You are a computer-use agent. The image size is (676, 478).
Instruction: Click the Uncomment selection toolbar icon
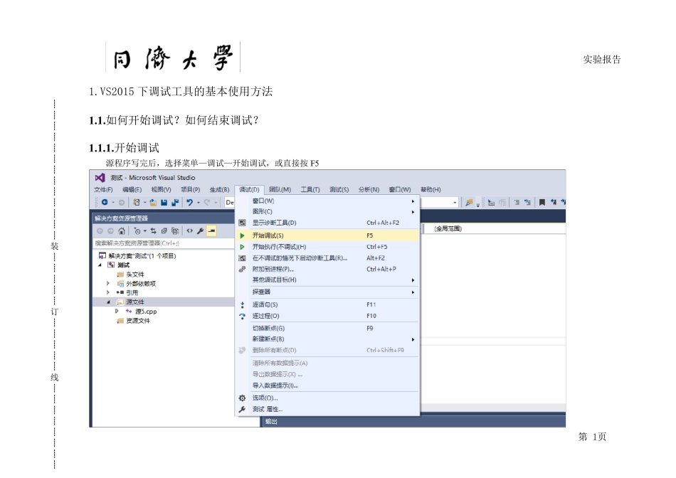click(x=527, y=202)
